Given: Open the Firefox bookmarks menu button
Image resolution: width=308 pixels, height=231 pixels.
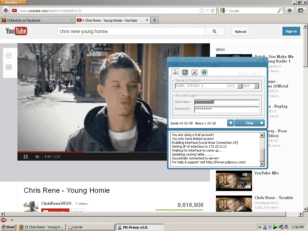Looking at the screenshot, I should (x=301, y=11).
